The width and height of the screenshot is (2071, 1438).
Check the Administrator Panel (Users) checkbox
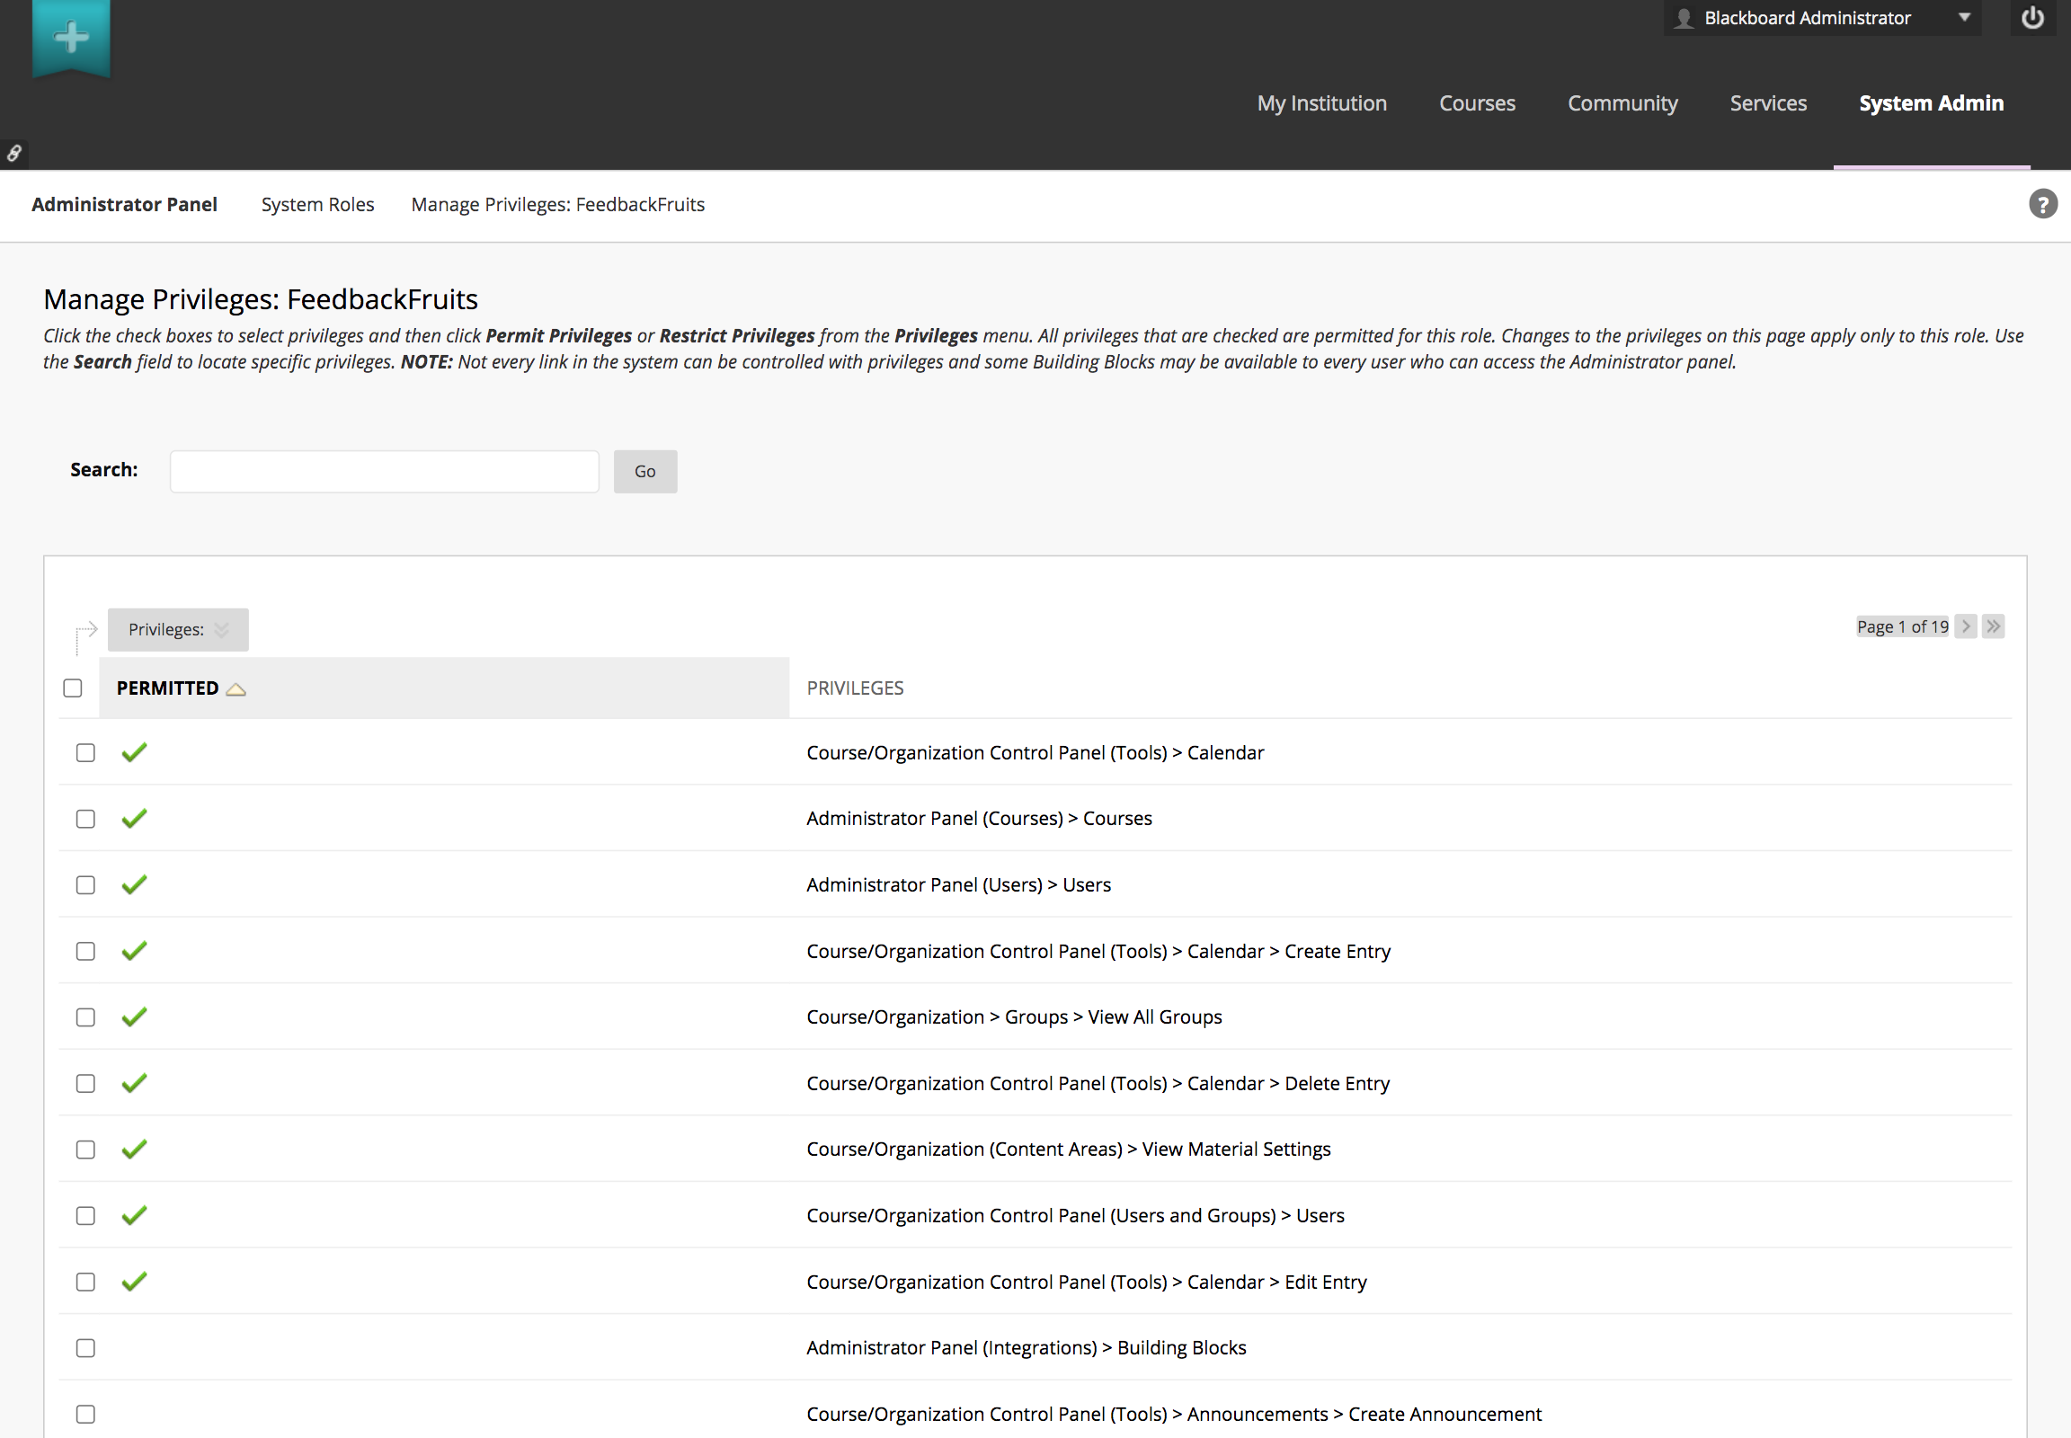coord(85,885)
